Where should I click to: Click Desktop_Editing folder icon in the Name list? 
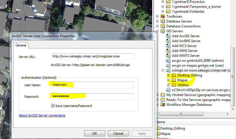(x=158, y=128)
